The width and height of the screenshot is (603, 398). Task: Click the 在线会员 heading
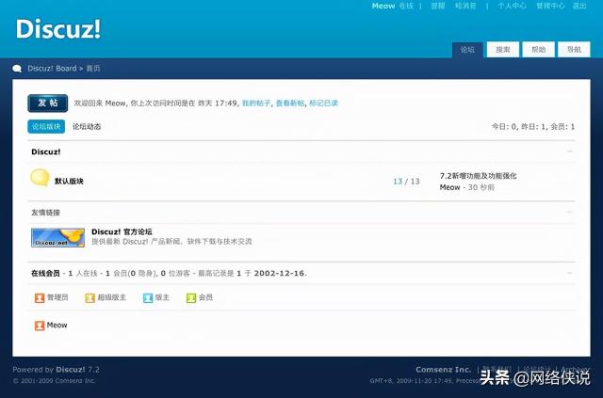point(45,273)
